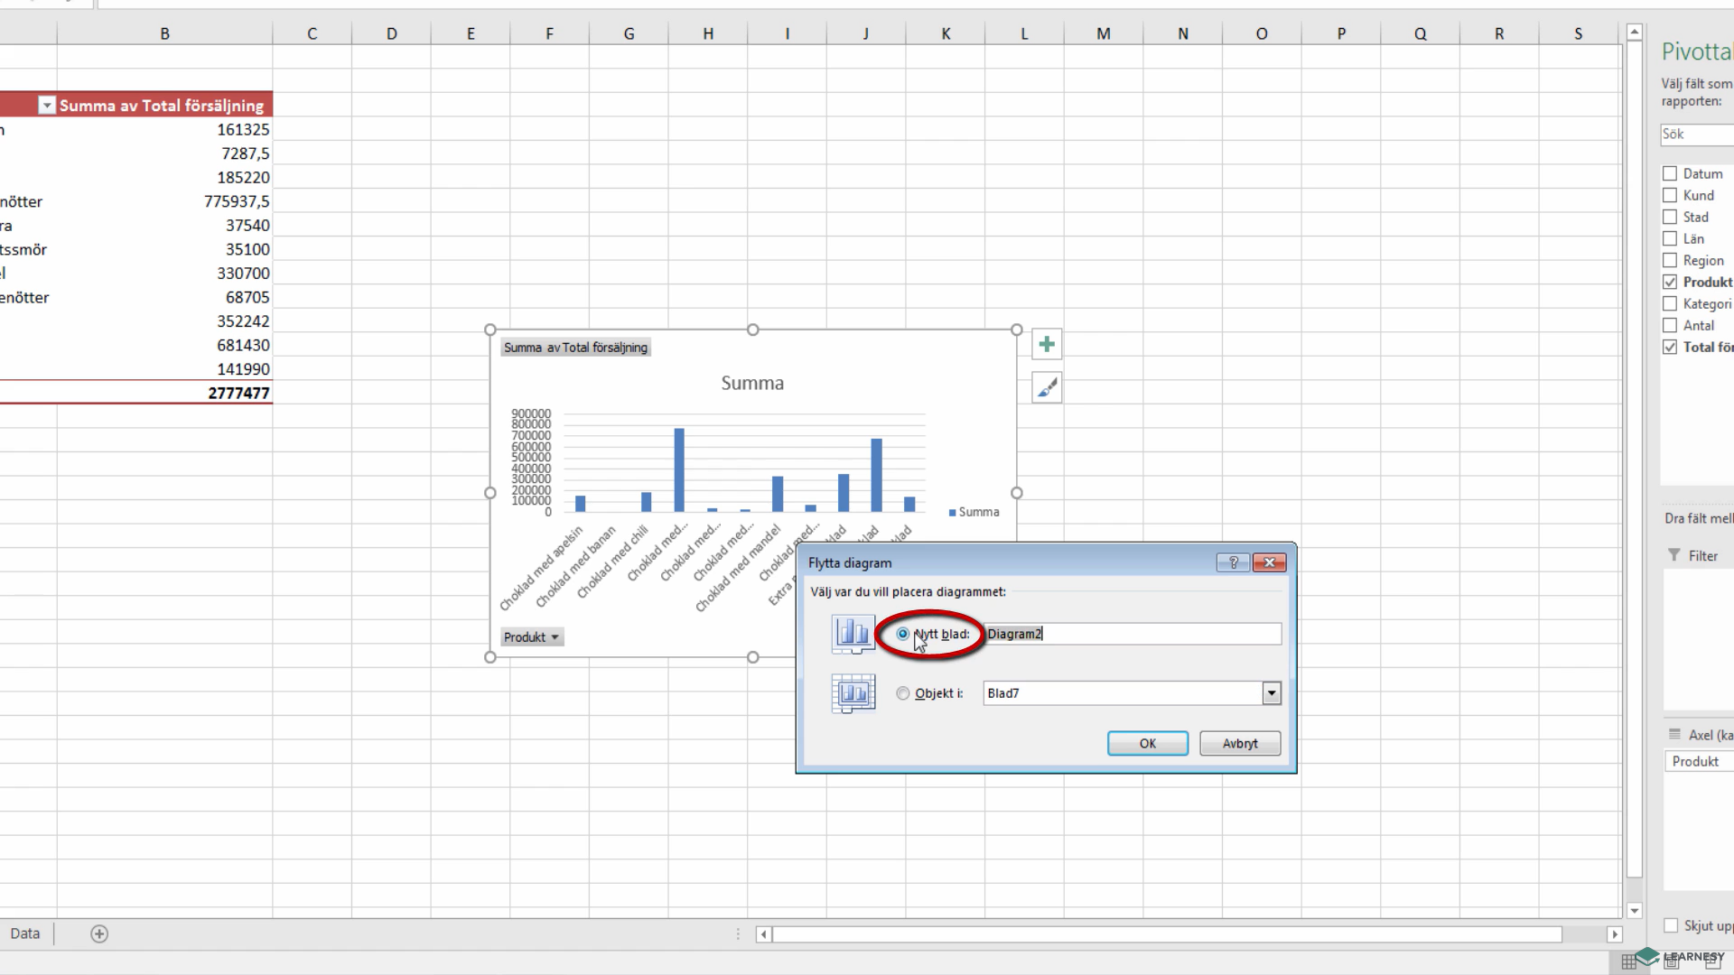1734x975 pixels.
Task: Select column B header
Action: pos(164,33)
